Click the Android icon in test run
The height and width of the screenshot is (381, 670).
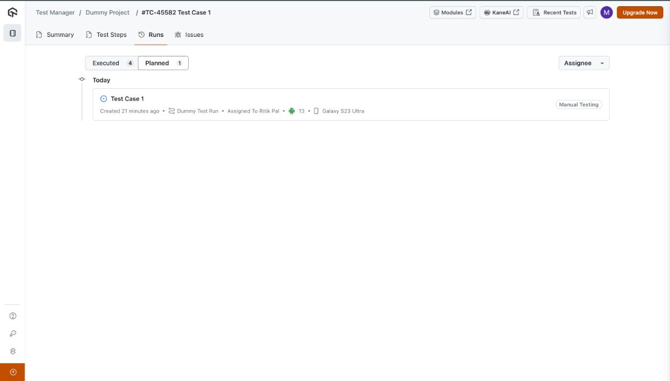click(291, 111)
